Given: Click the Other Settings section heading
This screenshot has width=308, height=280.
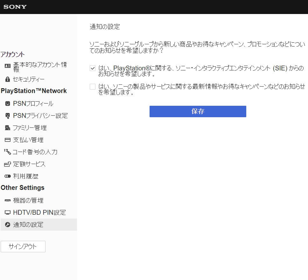Looking at the screenshot, I should tap(23, 188).
